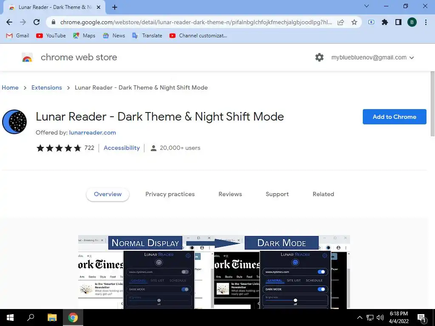Click the 20,000+ users text
The height and width of the screenshot is (326, 435).
[x=180, y=148]
